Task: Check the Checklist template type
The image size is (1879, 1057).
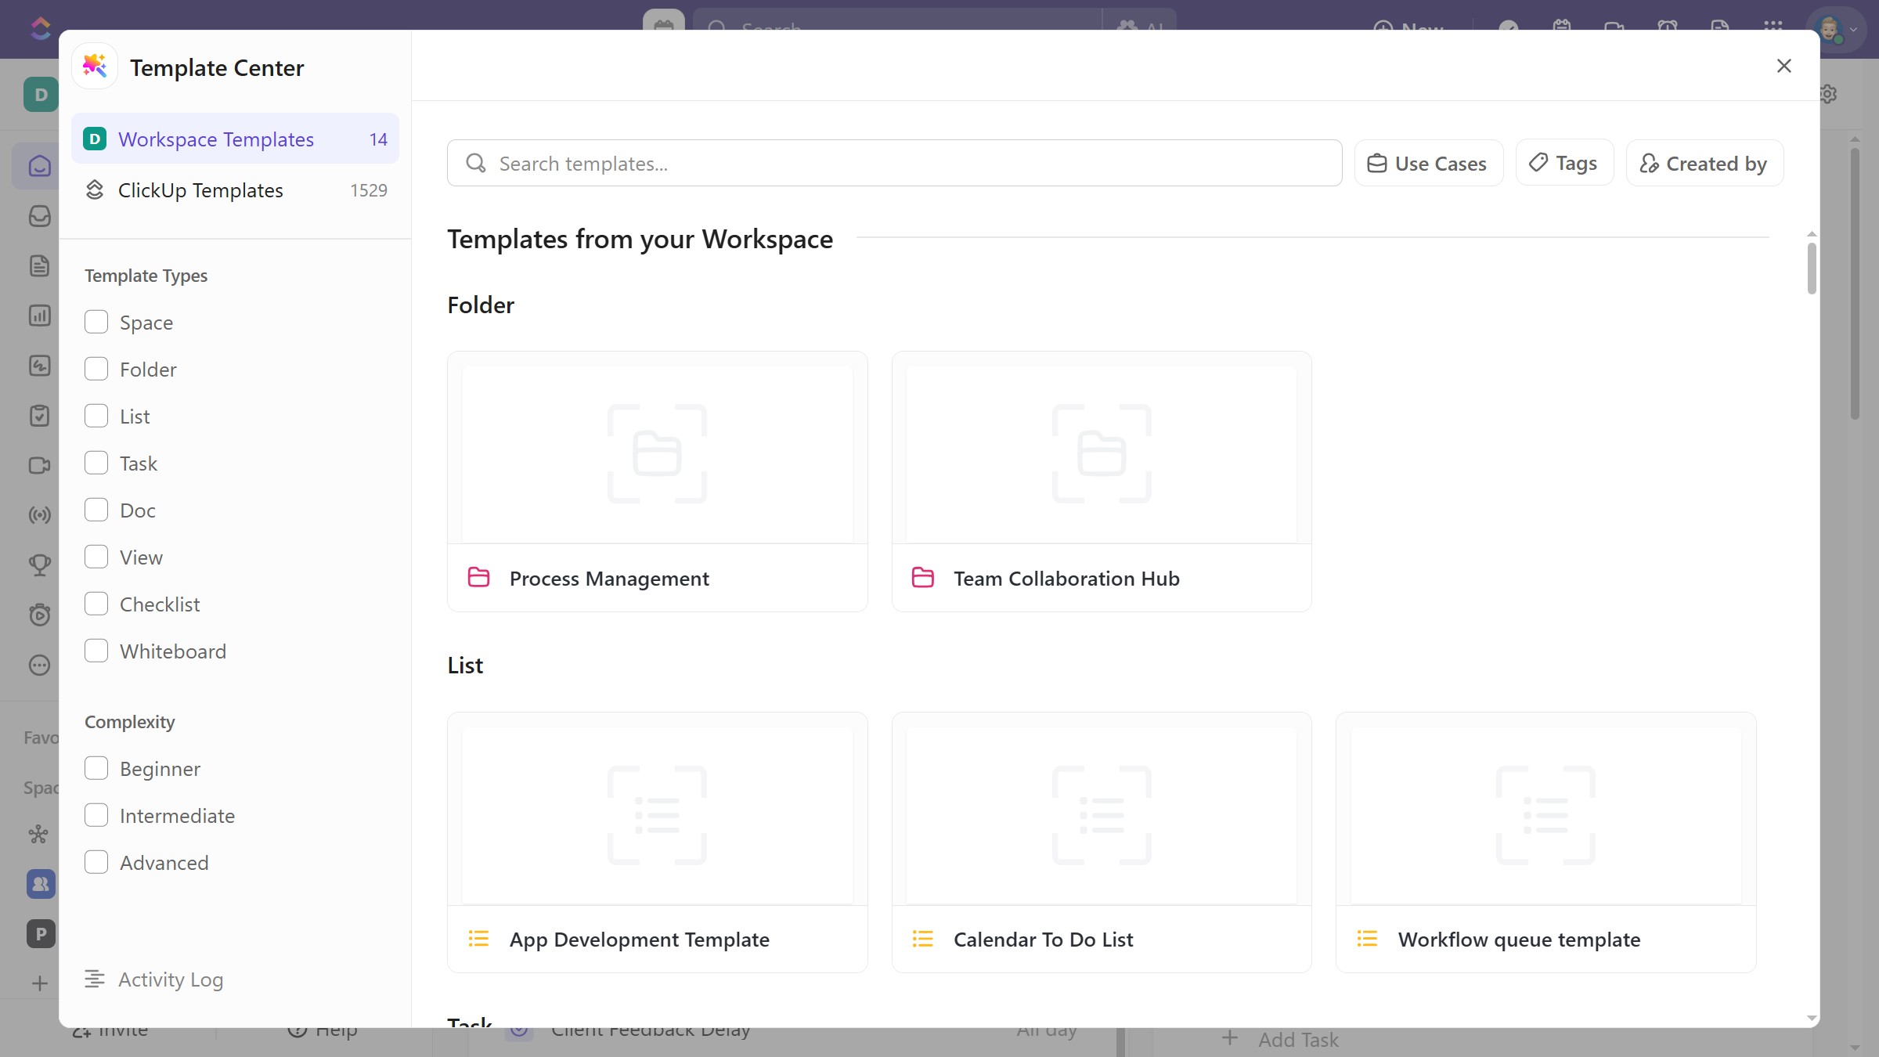Action: 96,604
